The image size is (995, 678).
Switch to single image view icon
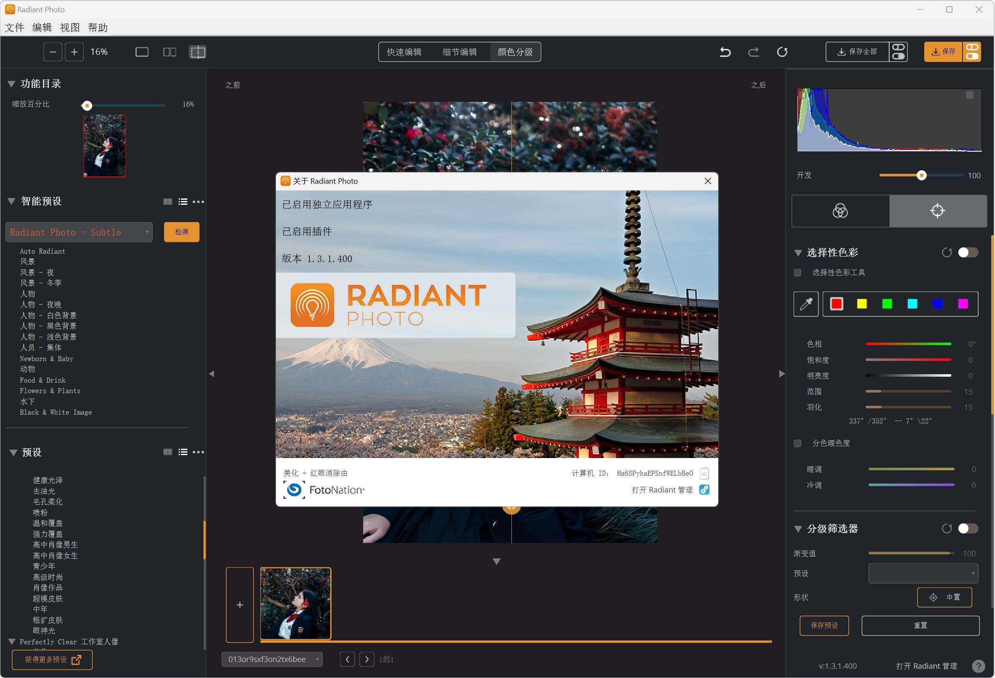pos(142,52)
